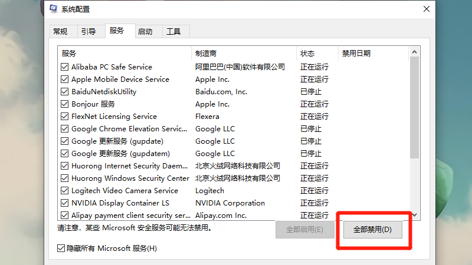Sort by the 制造商 column header
The width and height of the screenshot is (472, 265).
click(x=243, y=53)
